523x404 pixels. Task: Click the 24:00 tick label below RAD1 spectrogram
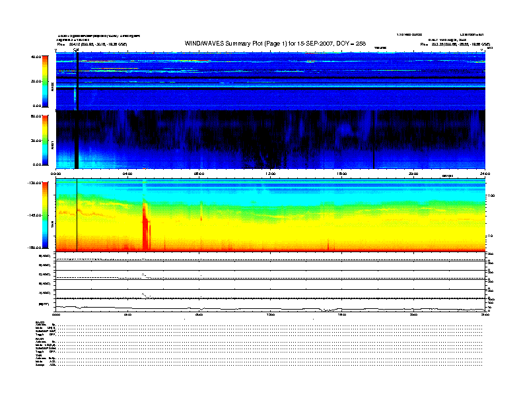[485, 174]
